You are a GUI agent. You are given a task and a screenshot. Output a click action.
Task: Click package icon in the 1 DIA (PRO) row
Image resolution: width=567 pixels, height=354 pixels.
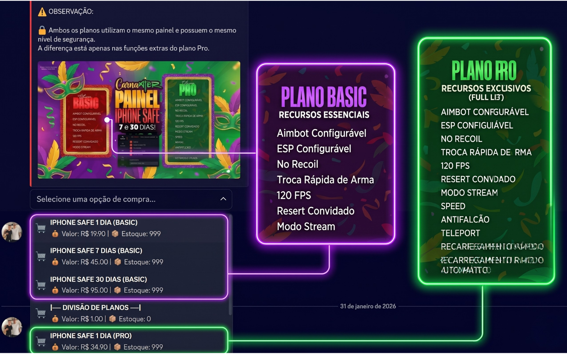point(117,347)
